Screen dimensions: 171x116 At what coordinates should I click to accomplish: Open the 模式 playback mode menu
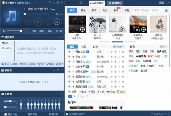point(59,64)
